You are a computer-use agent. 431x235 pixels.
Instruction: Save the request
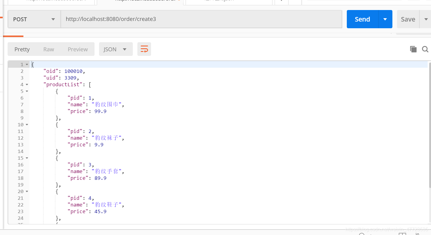point(408,19)
